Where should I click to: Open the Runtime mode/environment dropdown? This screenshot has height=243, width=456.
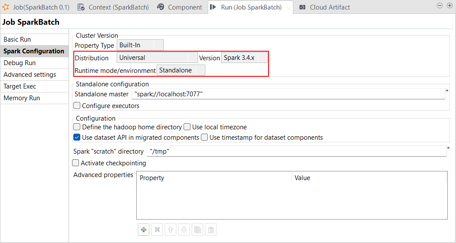[x=180, y=70]
